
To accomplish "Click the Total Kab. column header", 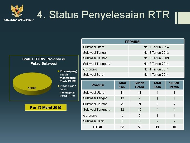I will tap(122, 85).
